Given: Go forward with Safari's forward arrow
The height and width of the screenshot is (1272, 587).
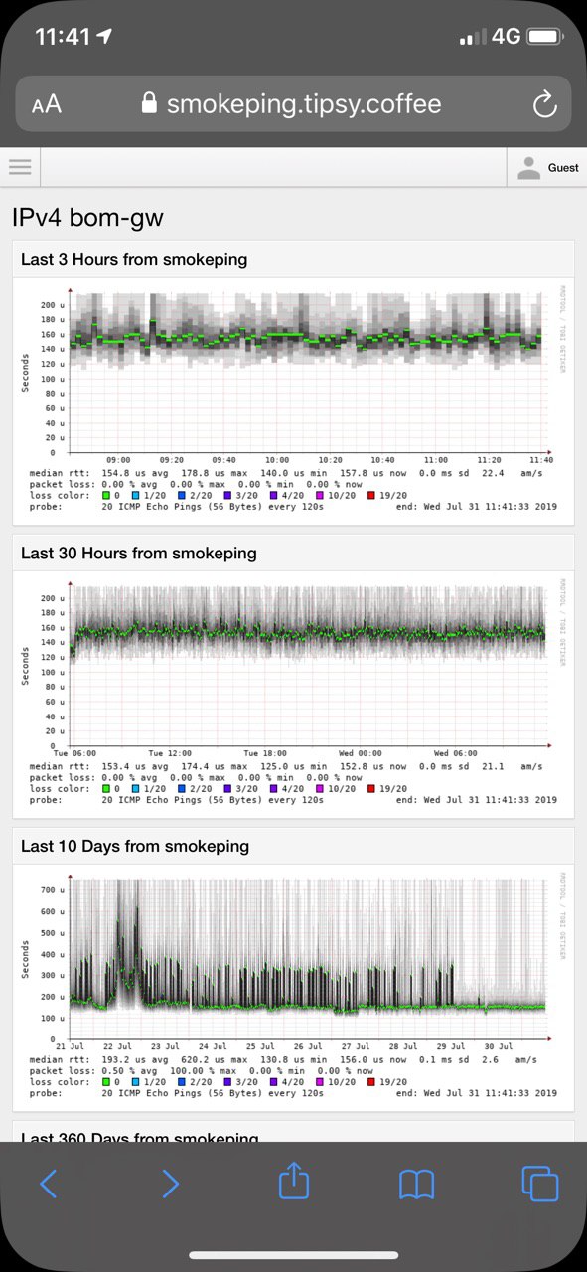Looking at the screenshot, I should tap(170, 1183).
